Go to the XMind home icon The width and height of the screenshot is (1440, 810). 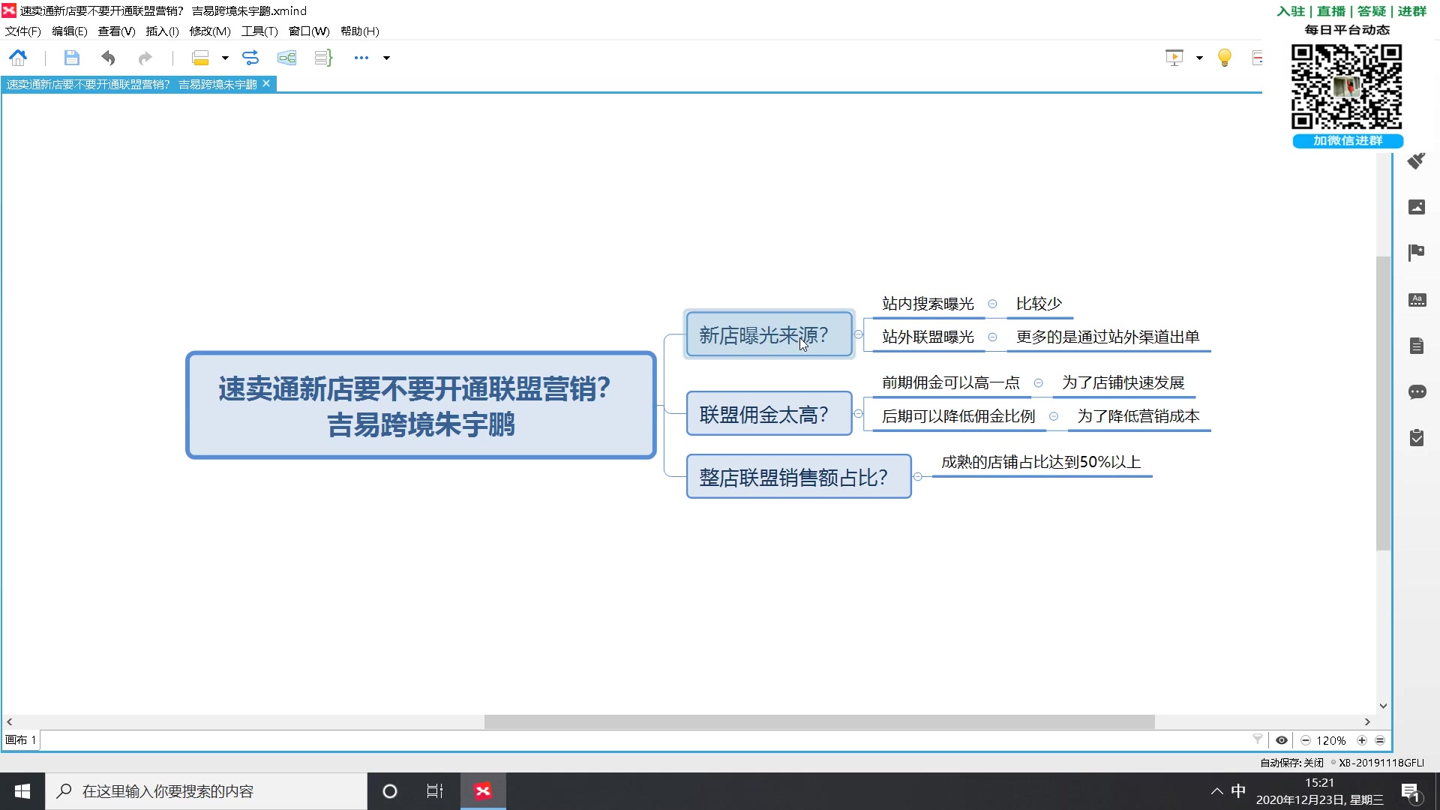click(x=18, y=58)
